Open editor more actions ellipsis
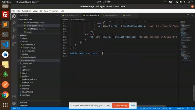 click(x=192, y=15)
